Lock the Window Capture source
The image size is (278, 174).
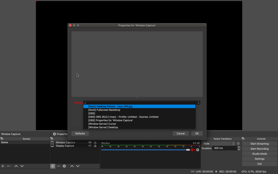95,142
